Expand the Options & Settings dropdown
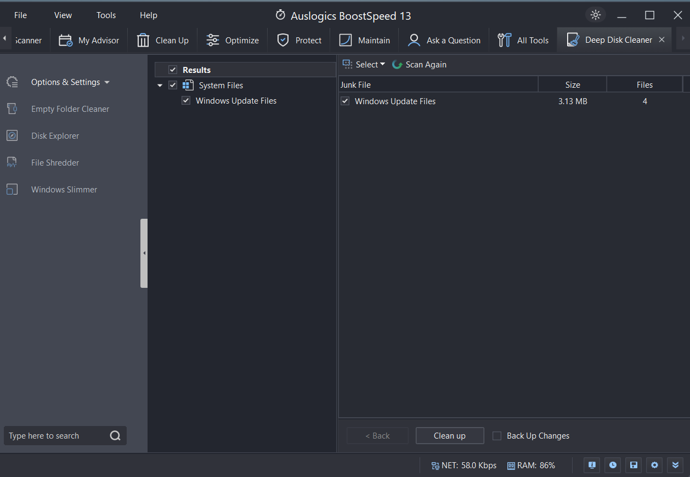Image resolution: width=690 pixels, height=477 pixels. pyautogui.click(x=107, y=82)
